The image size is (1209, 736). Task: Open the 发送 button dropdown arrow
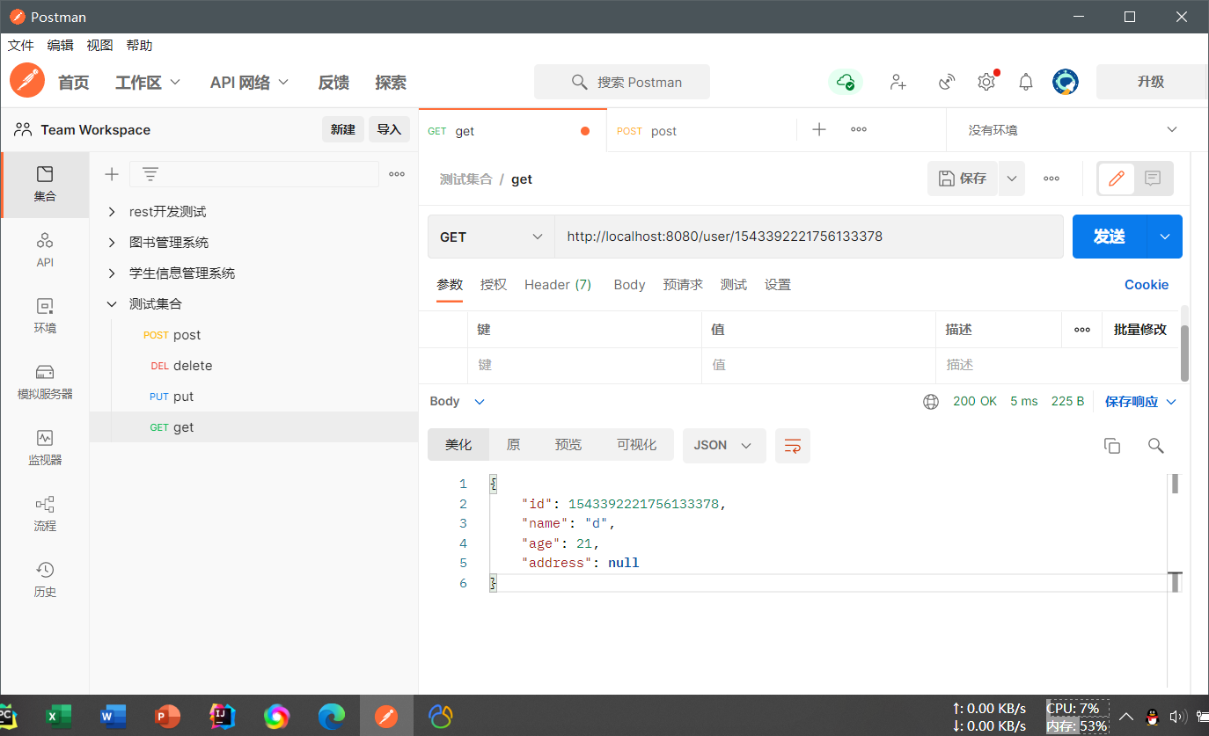click(1165, 237)
